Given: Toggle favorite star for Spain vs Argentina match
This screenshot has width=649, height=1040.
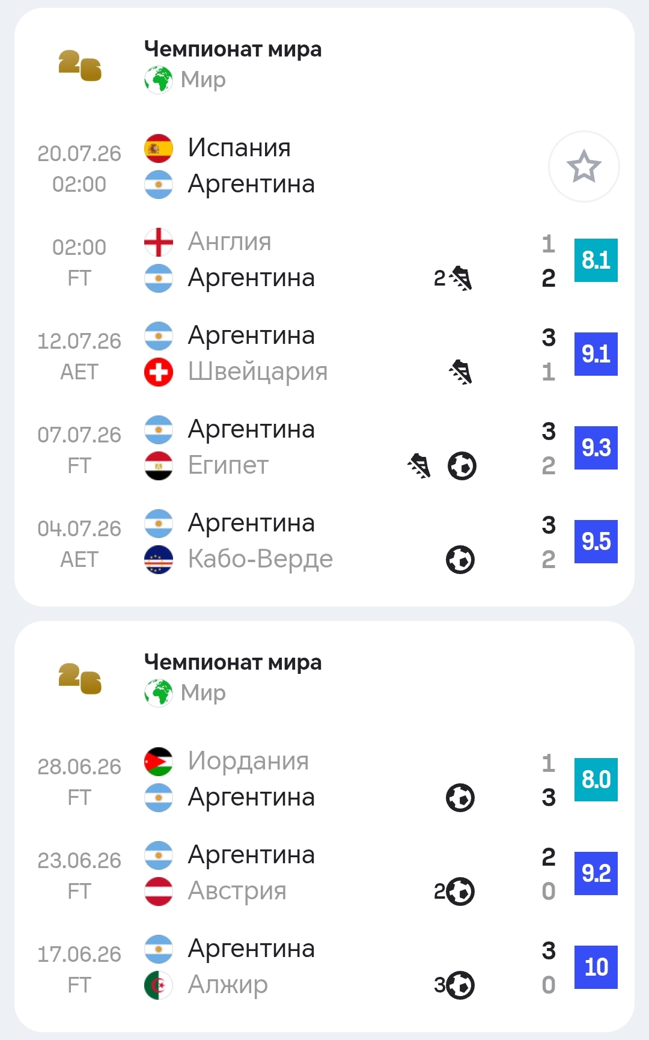Looking at the screenshot, I should point(583,167).
